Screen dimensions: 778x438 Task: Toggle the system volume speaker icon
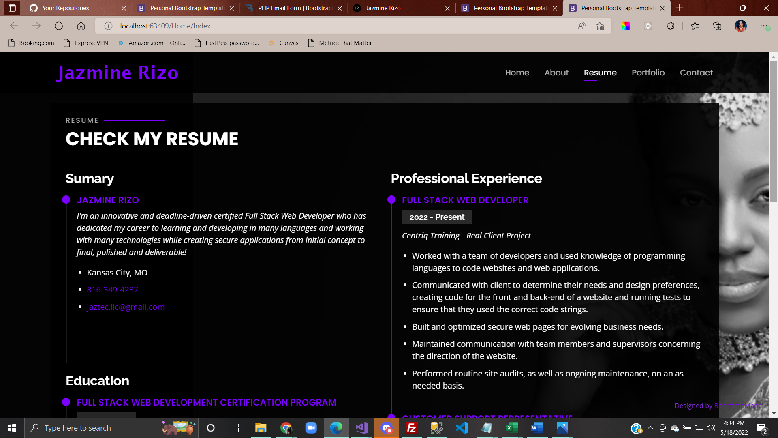pos(711,428)
